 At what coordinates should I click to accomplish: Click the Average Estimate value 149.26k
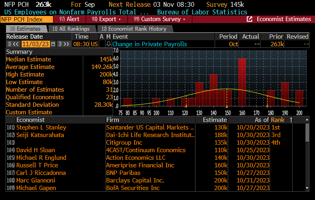coord(102,67)
